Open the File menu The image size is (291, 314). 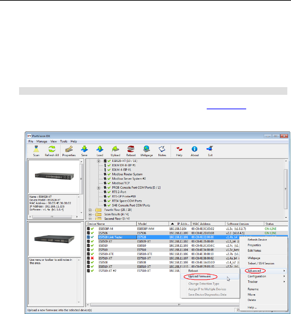pyautogui.click(x=31, y=141)
